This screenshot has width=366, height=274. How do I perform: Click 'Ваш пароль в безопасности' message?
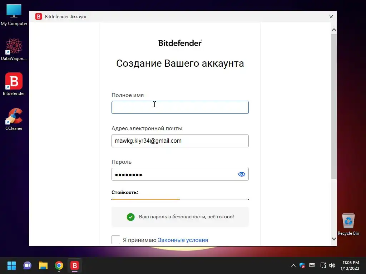pyautogui.click(x=186, y=217)
